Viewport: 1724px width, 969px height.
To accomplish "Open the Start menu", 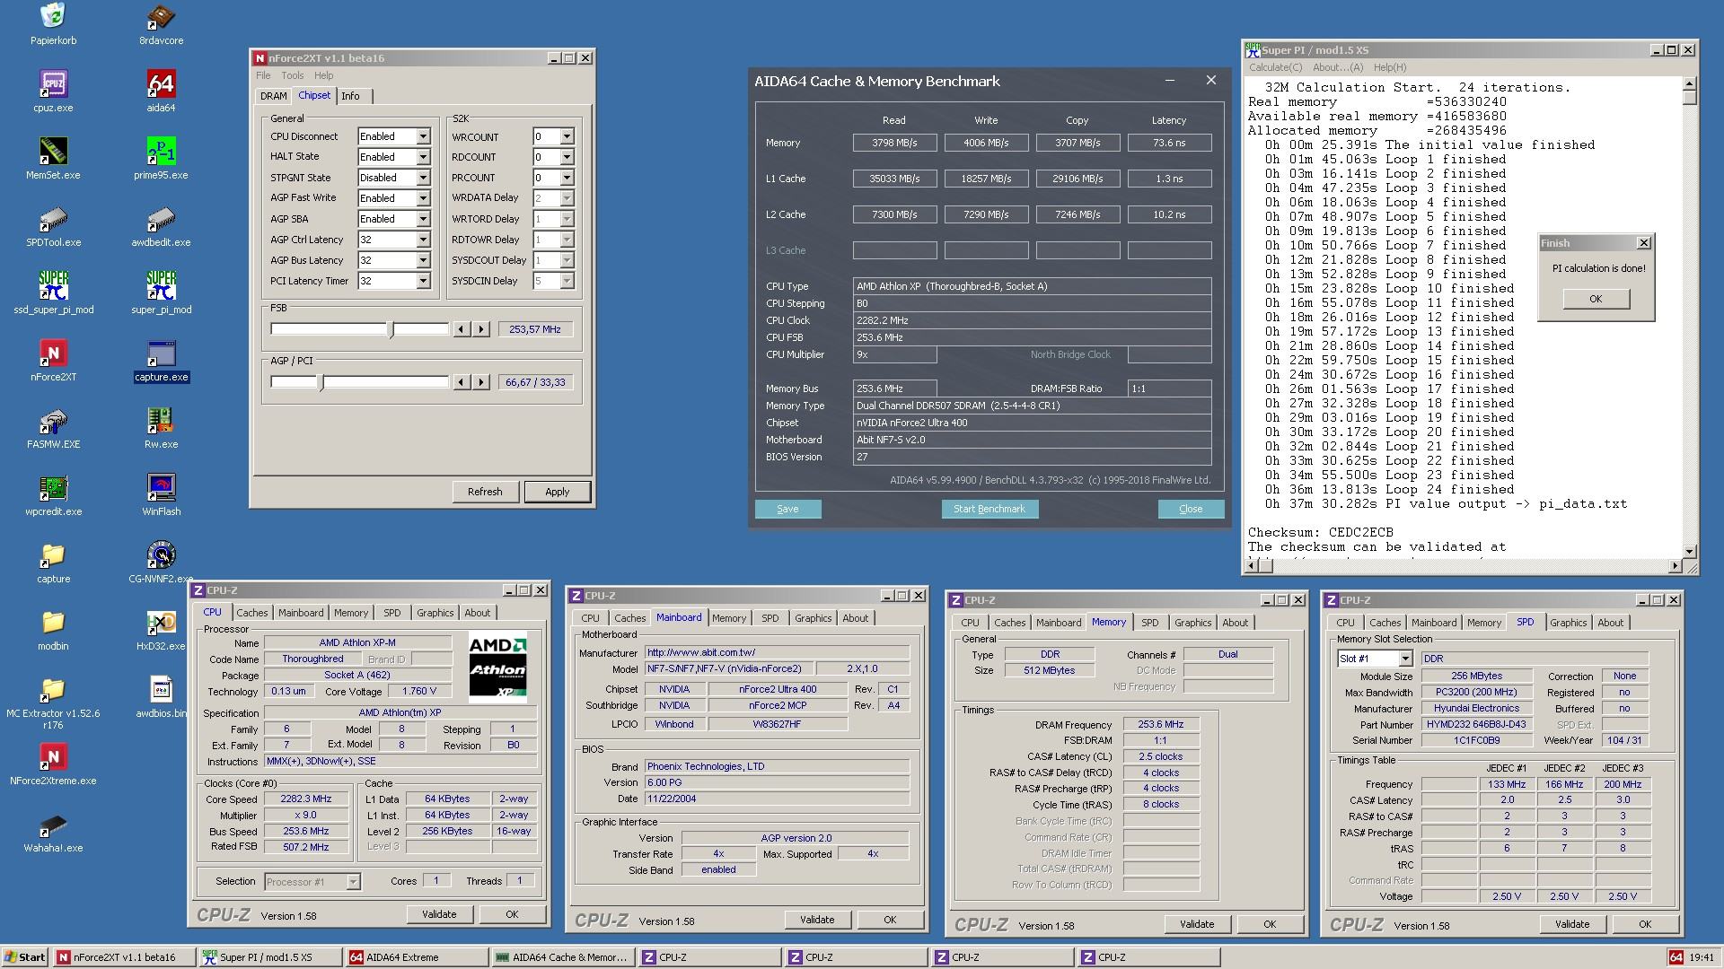I will (x=25, y=957).
